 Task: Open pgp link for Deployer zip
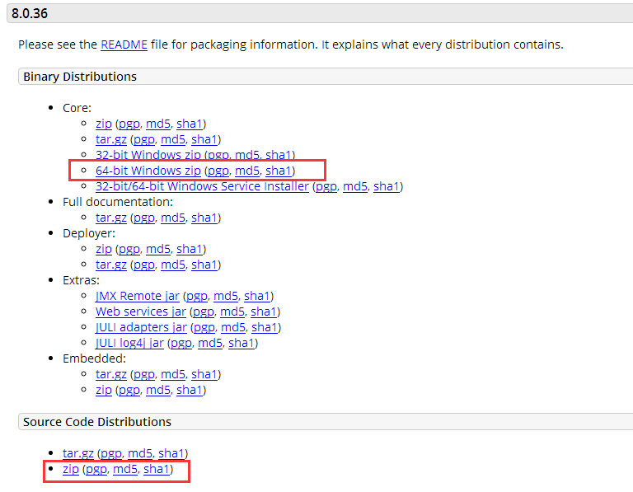tap(129, 249)
